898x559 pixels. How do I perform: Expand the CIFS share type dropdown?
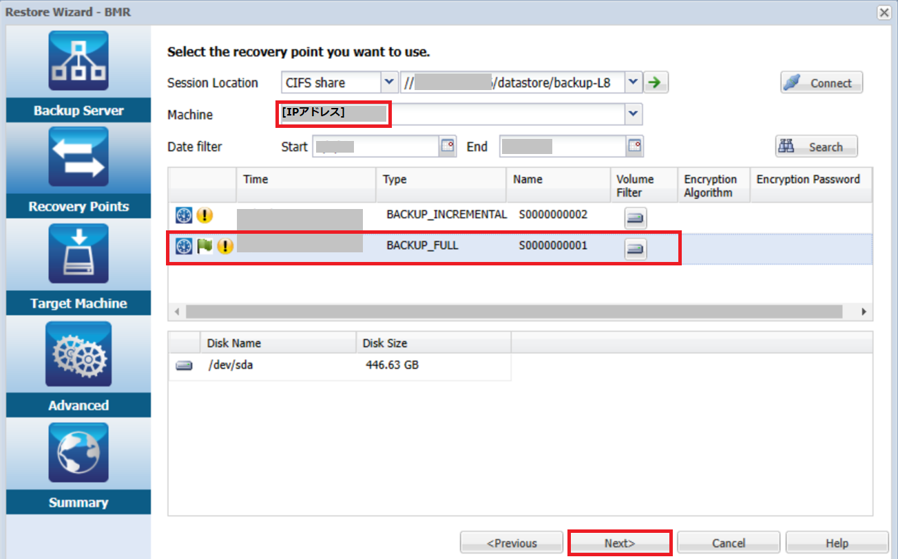(x=389, y=83)
